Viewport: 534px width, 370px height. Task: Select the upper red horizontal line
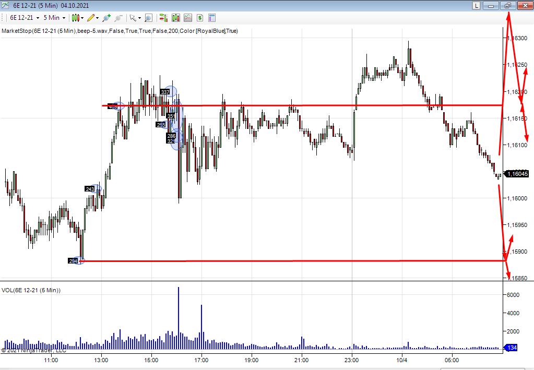click(313, 106)
